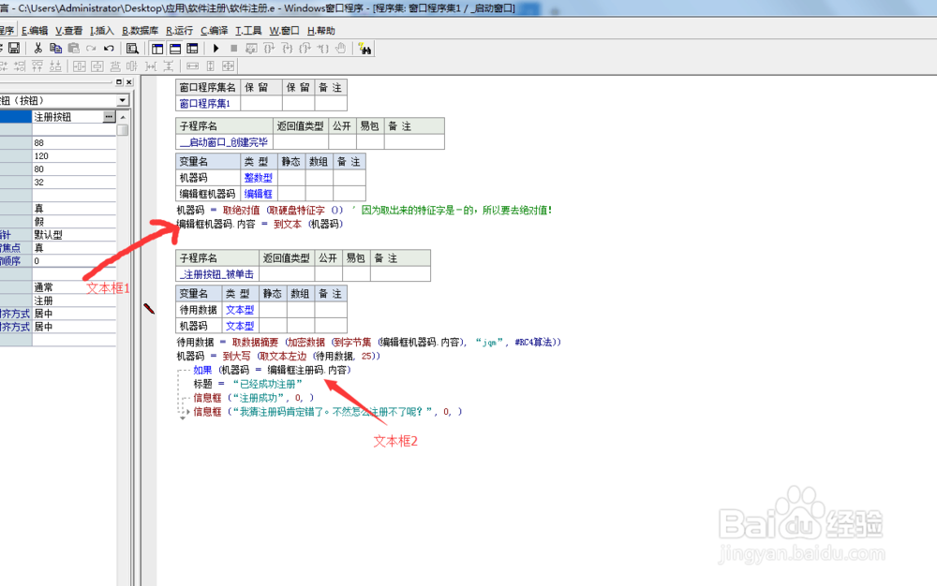Click the hand breakpoint toolbar icon
937x586 pixels.
(x=341, y=49)
